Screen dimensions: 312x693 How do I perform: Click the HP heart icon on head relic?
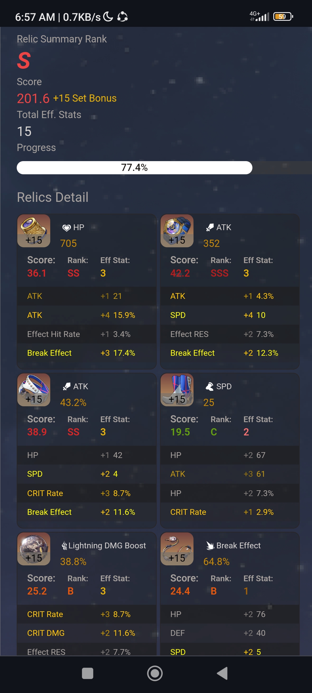coord(66,227)
